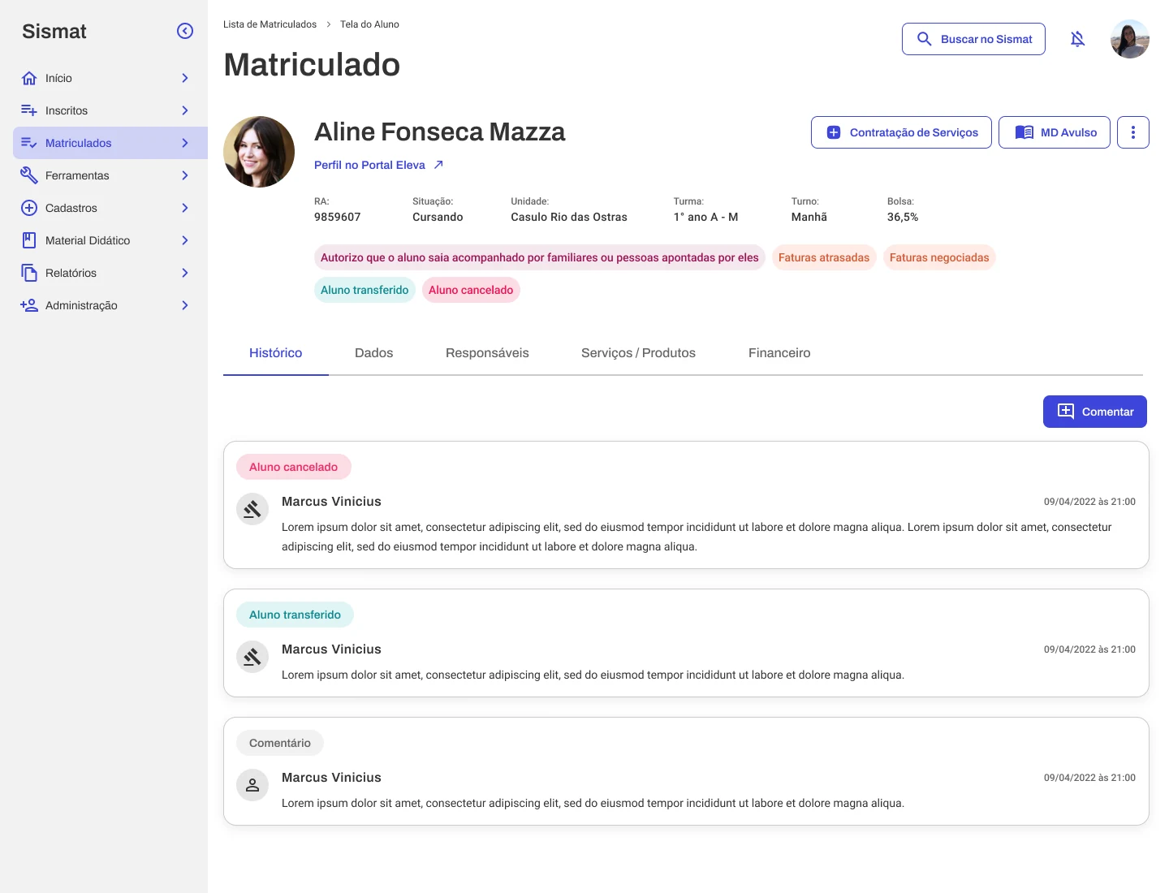This screenshot has height=893, width=1169.
Task: Click the Material Didático book icon
Action: point(29,240)
